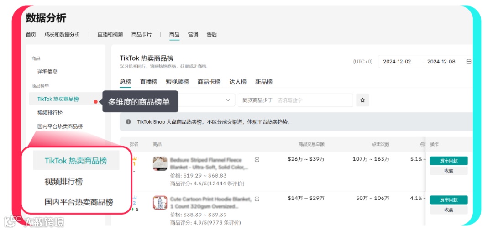Click 收藏 for the Bedsure blanket
The height and width of the screenshot is (231, 493).
click(x=449, y=171)
